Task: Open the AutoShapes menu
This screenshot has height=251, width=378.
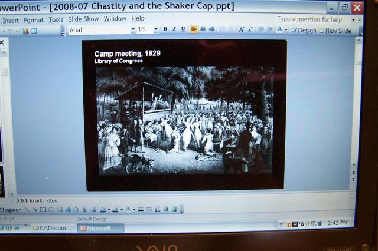Action: click(10, 210)
